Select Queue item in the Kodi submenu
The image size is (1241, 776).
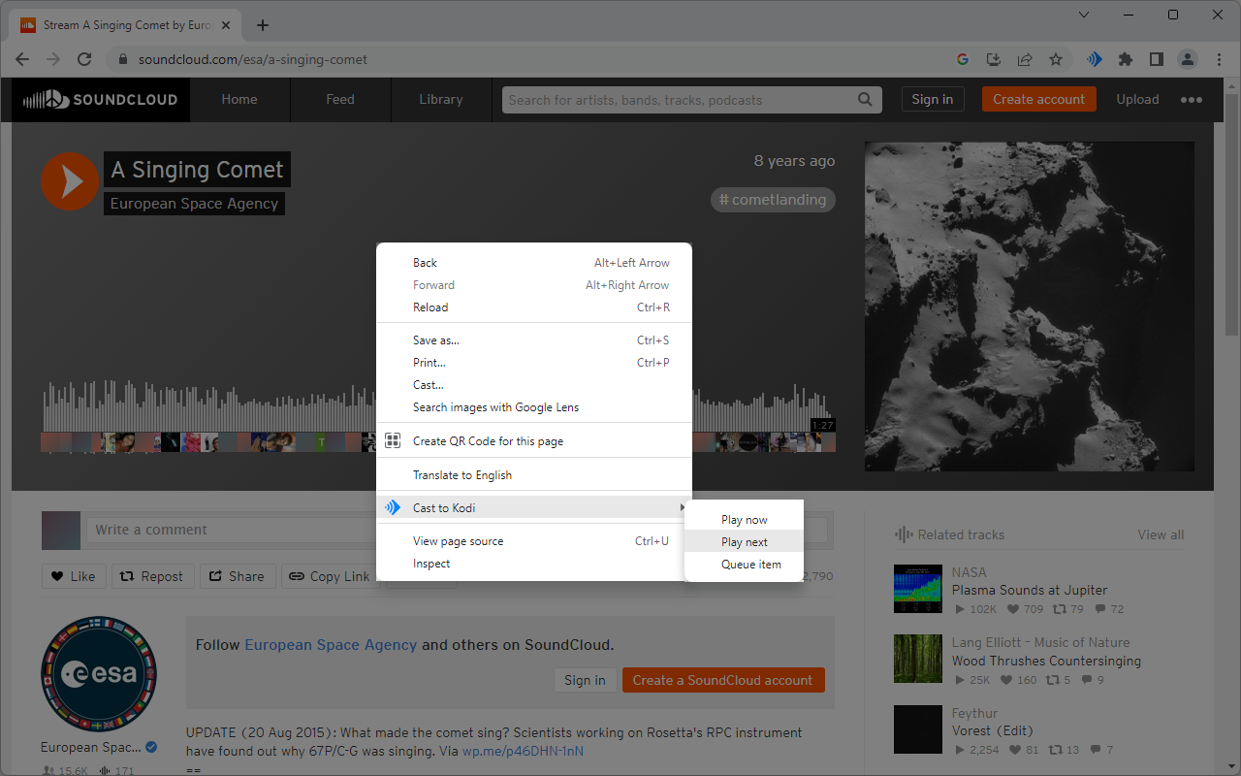(744, 565)
